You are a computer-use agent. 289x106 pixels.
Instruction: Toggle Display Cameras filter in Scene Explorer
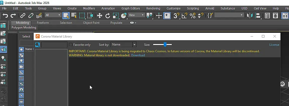[21, 67]
